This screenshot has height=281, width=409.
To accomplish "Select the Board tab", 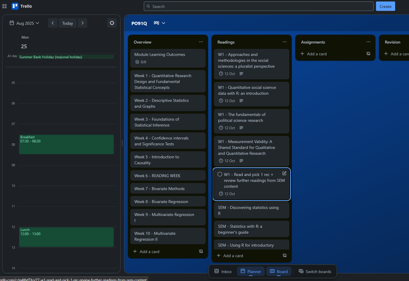I will tap(279, 271).
